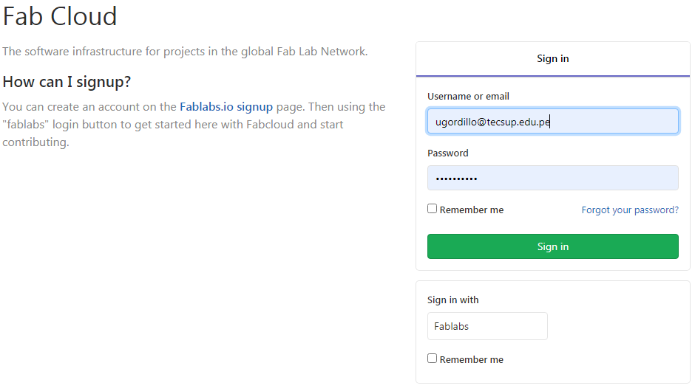Open the Fablabs.io signup link
Image resolution: width=695 pixels, height=391 pixels.
click(x=226, y=107)
